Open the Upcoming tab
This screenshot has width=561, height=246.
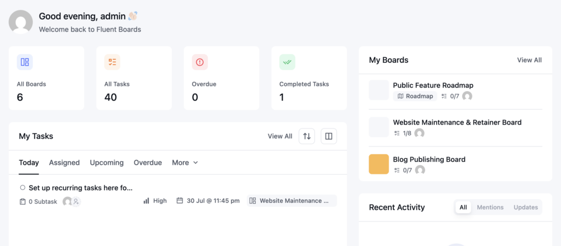click(x=107, y=163)
